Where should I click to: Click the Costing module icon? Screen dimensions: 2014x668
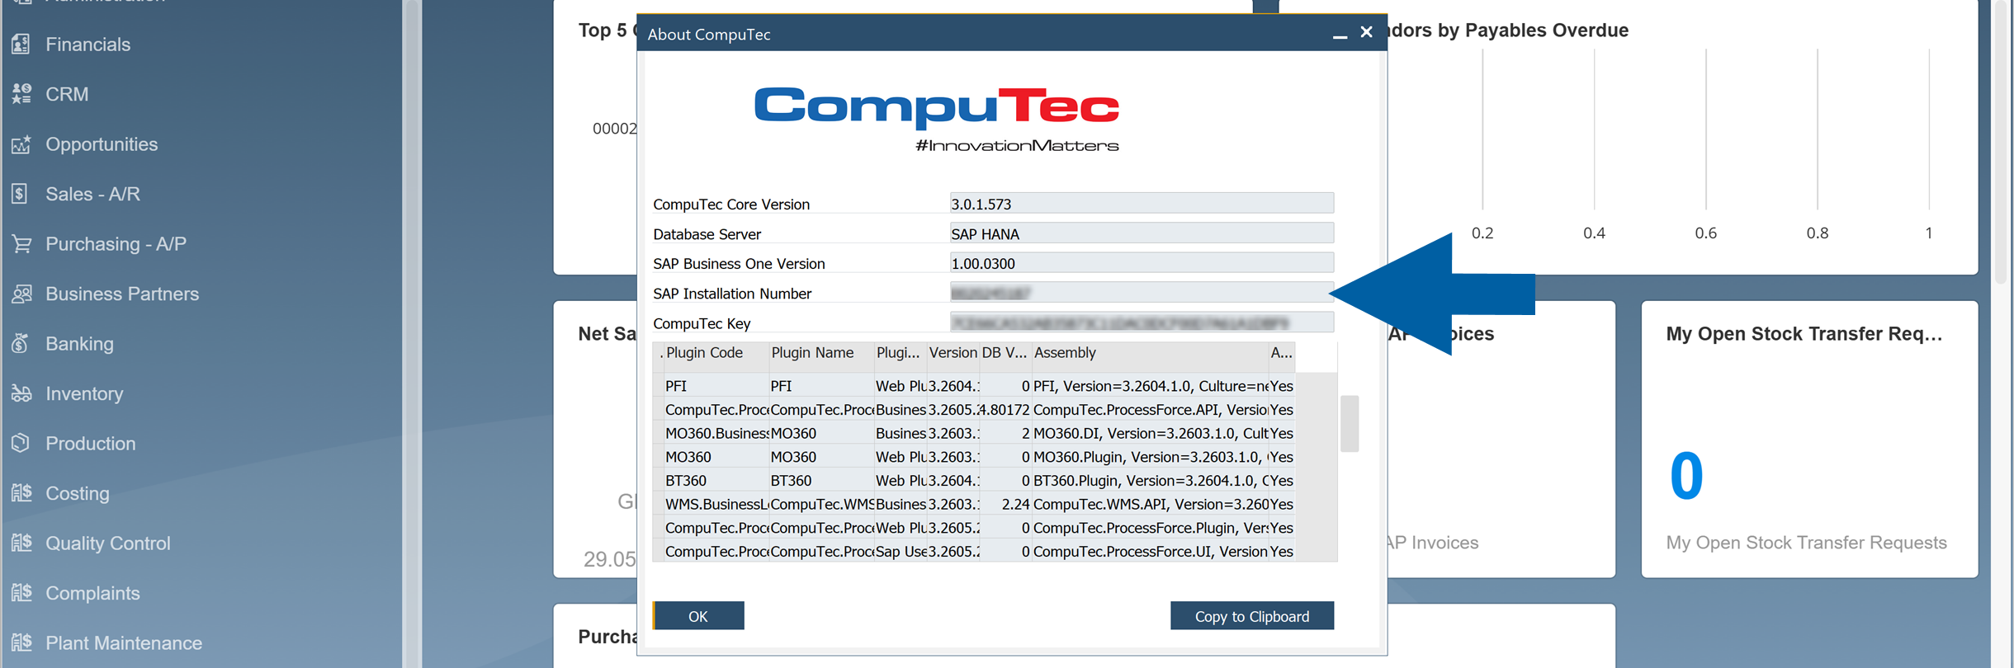tap(21, 493)
